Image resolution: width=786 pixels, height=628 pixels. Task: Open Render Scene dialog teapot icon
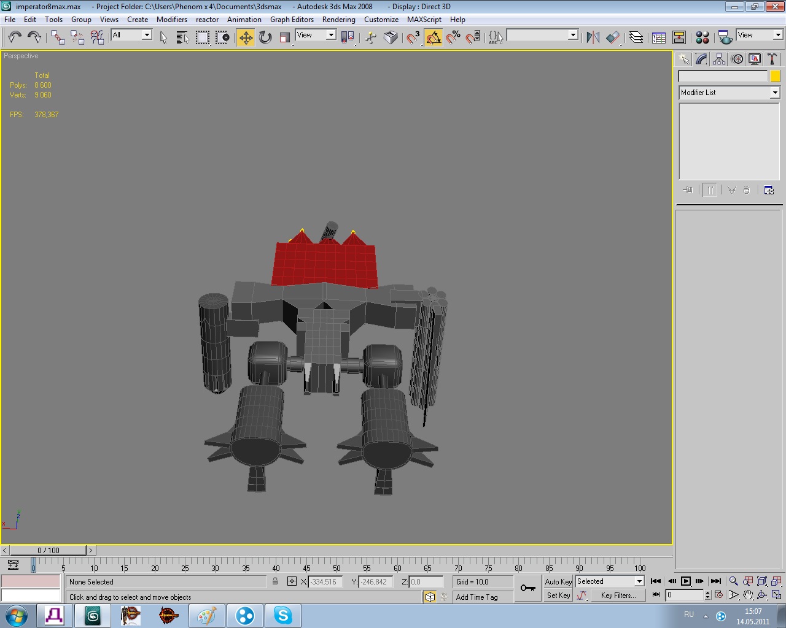point(725,37)
